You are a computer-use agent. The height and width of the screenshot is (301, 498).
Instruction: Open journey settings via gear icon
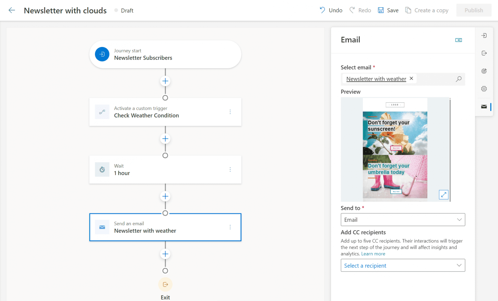(484, 89)
